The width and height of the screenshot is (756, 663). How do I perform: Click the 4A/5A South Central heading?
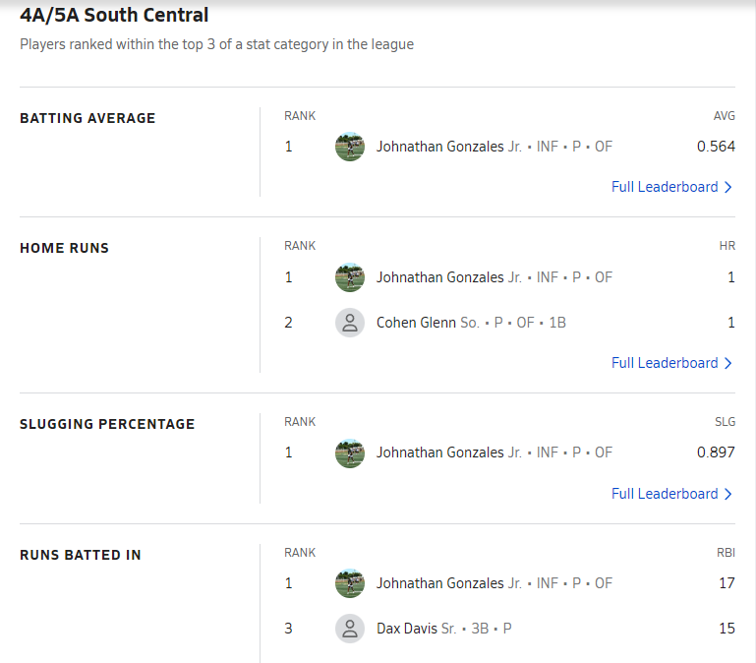pyautogui.click(x=114, y=16)
